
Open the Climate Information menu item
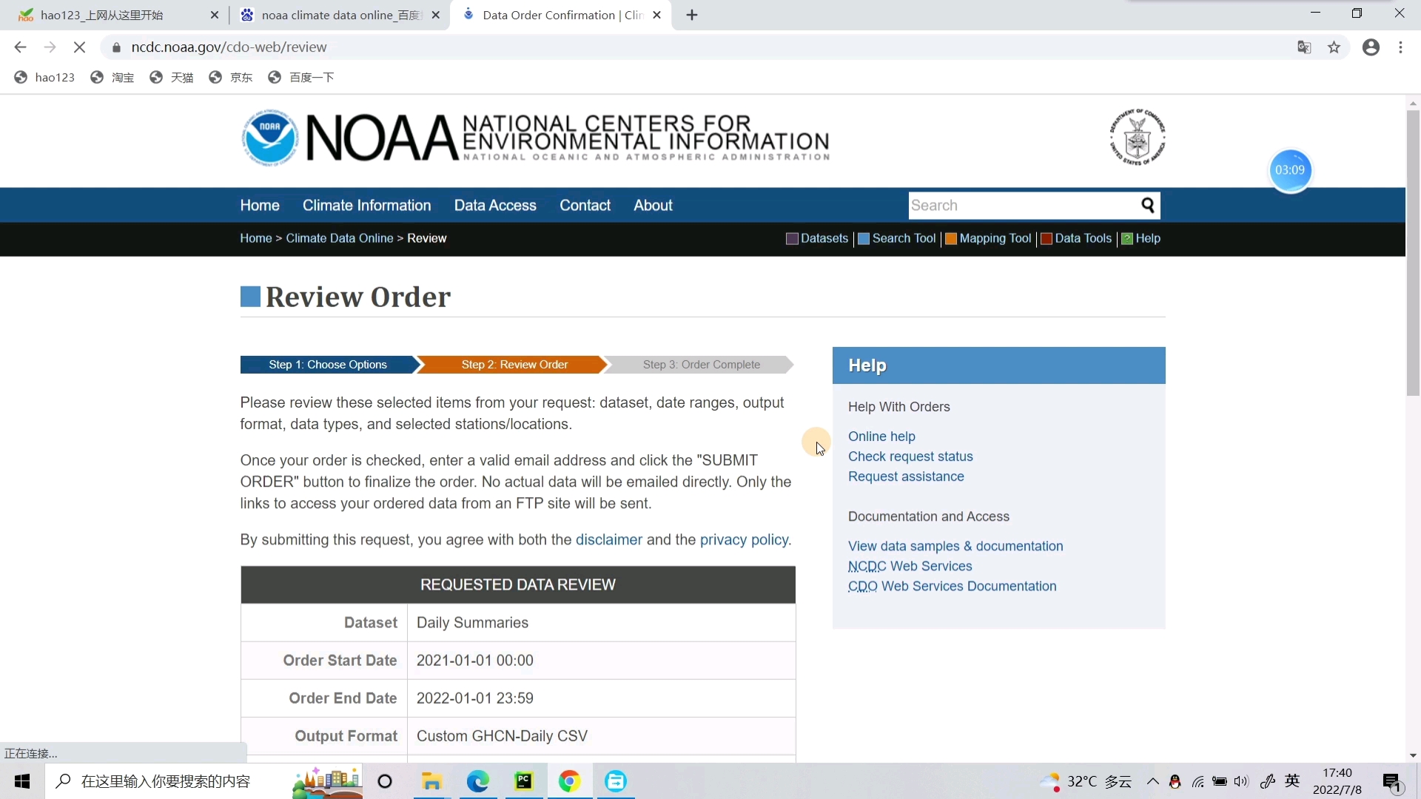(x=368, y=206)
